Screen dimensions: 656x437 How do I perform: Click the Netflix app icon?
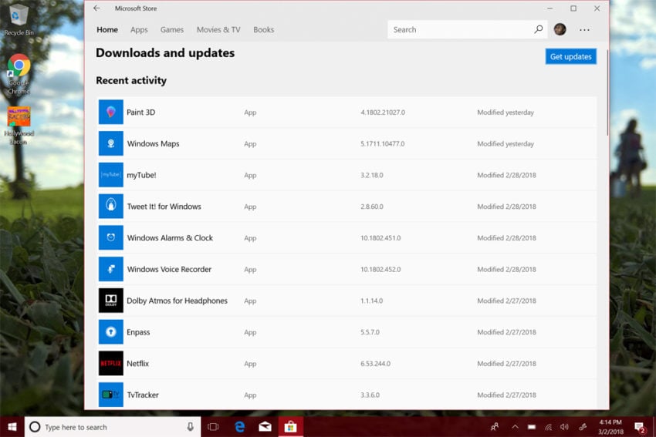coord(111,363)
